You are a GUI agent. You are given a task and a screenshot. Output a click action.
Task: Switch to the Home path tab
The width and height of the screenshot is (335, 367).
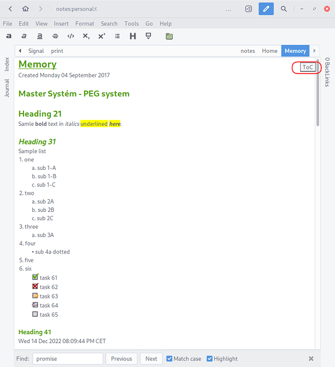click(270, 51)
